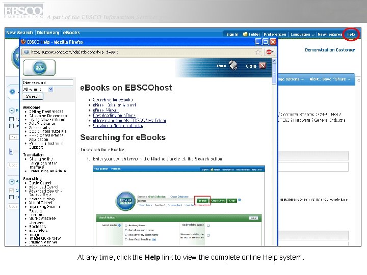Image resolution: width=367 pixels, height=275 pixels.
Task: Open Visual Search in Help contents
Action: (41, 203)
